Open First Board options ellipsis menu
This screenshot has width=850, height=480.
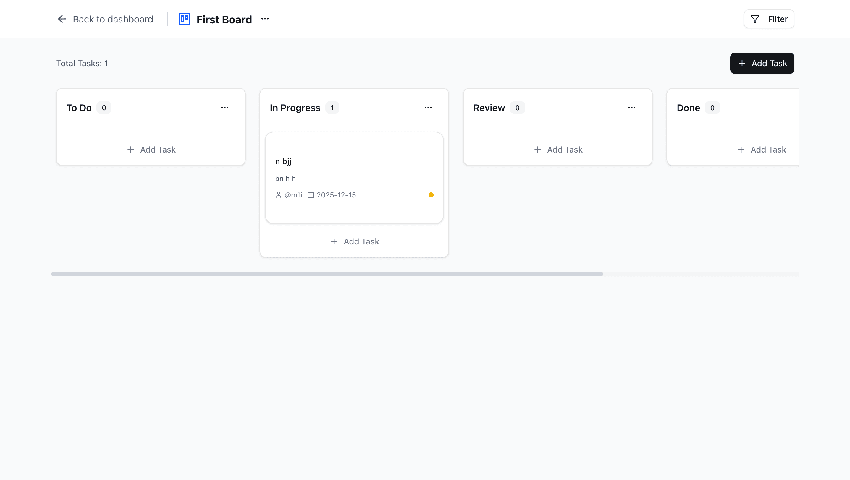[265, 19]
